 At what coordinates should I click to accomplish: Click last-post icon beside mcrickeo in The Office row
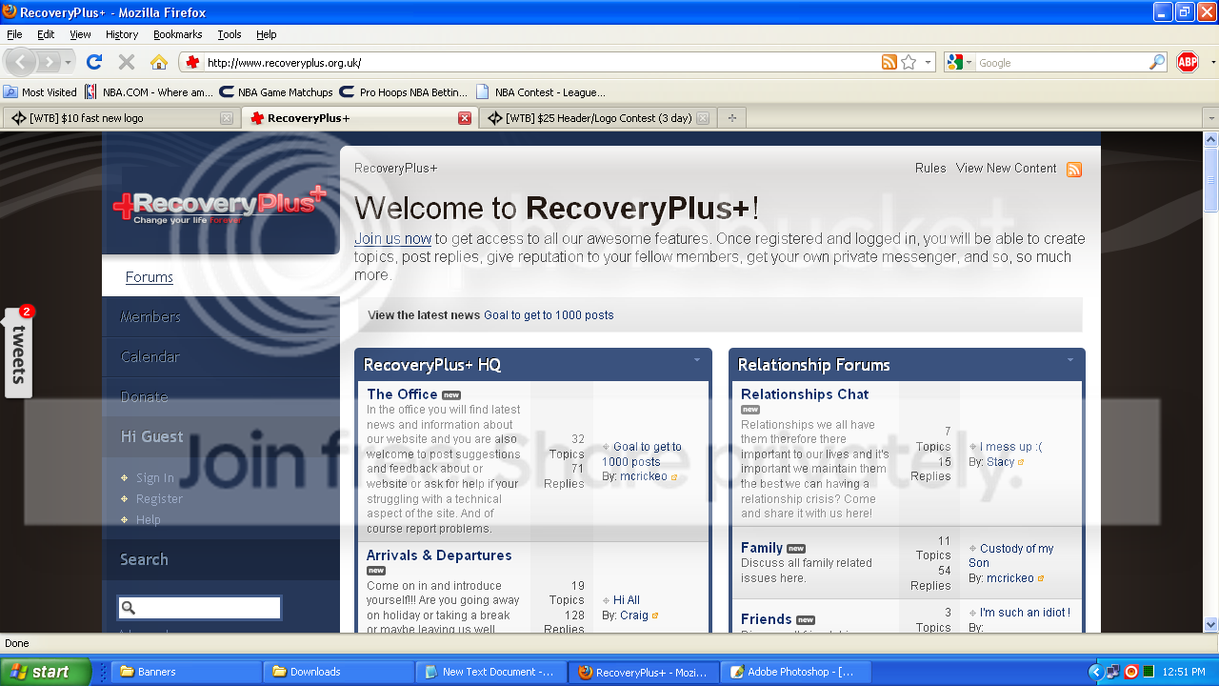(x=674, y=476)
